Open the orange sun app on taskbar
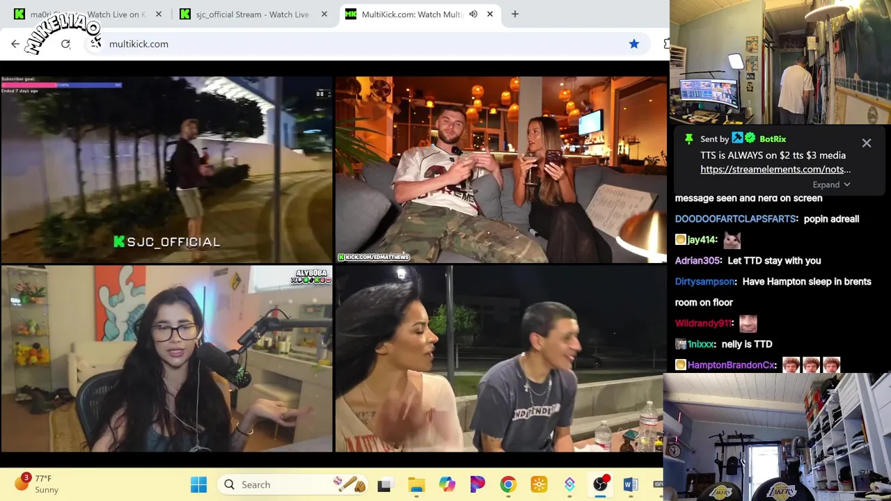Viewport: 891px width, 501px height. (x=539, y=485)
